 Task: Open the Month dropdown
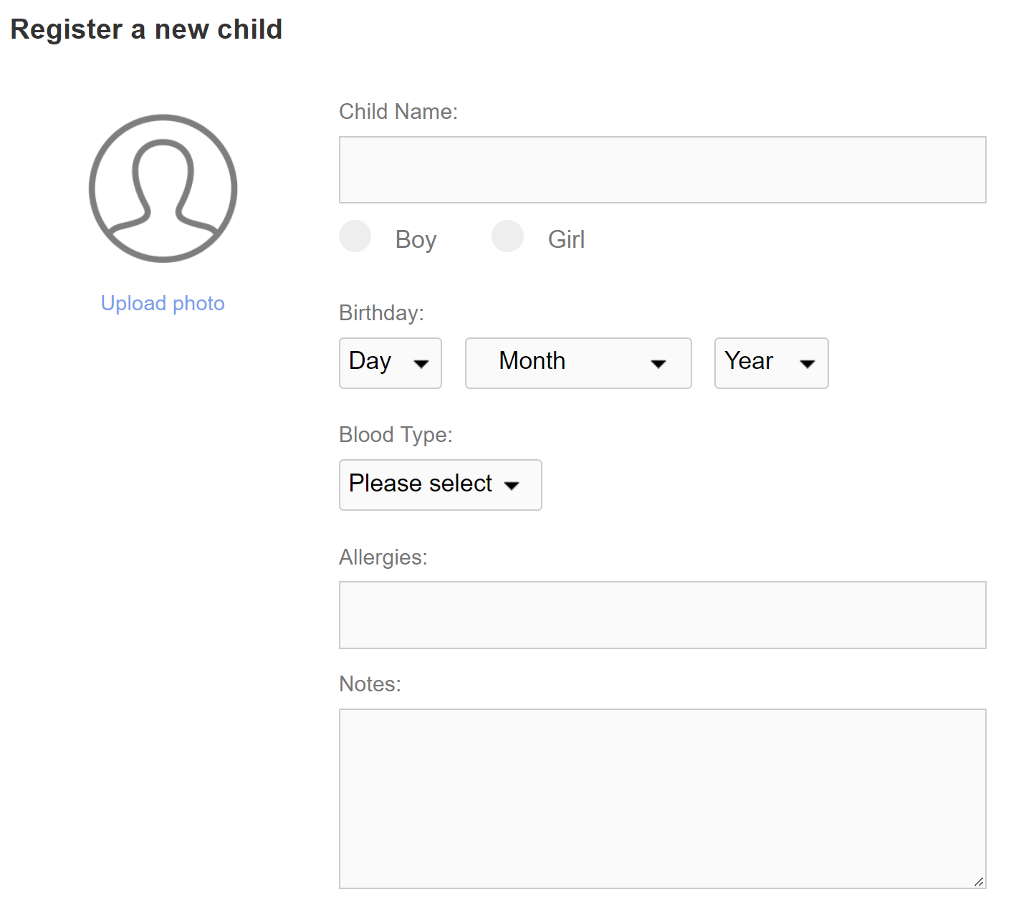[x=578, y=363]
